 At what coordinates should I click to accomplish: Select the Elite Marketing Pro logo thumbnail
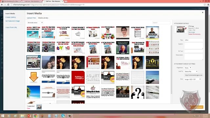point(152,63)
